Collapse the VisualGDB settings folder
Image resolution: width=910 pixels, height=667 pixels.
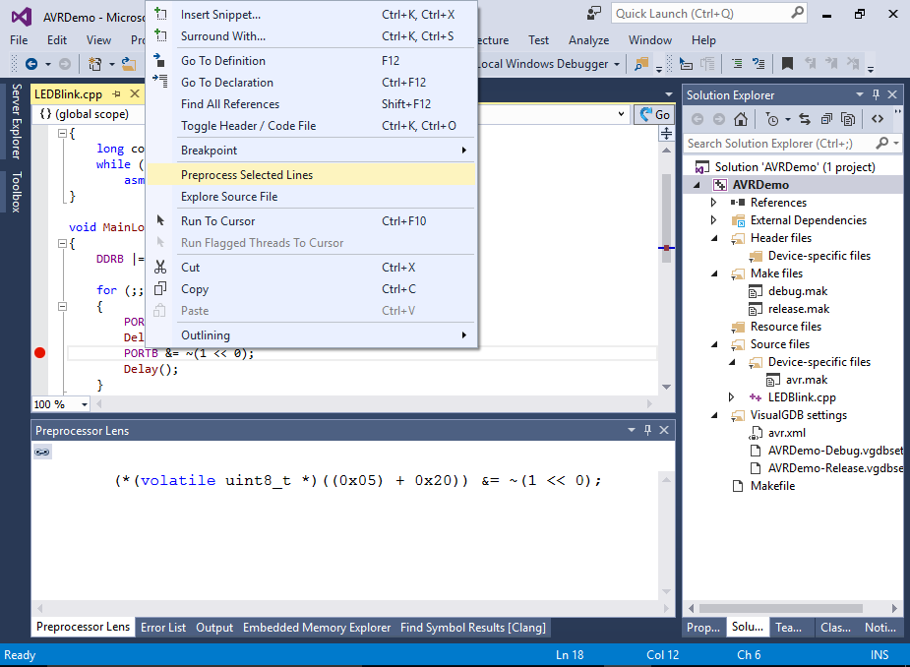(x=714, y=415)
